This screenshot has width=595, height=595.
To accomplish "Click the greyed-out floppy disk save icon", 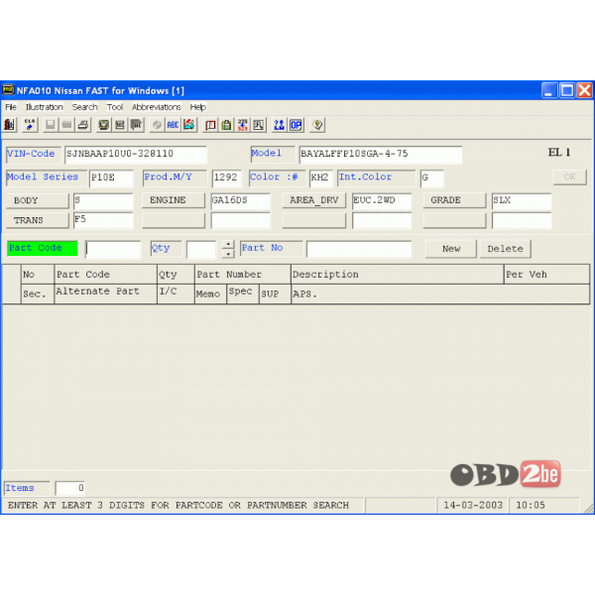I will point(51,125).
